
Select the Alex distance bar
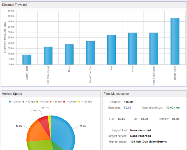coord(111,50)
